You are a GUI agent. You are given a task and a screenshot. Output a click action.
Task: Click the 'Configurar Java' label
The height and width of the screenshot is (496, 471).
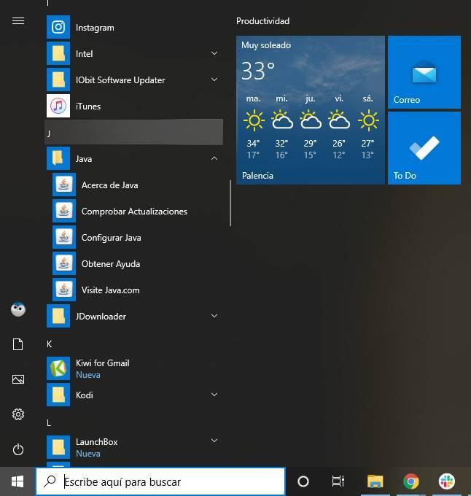(112, 238)
